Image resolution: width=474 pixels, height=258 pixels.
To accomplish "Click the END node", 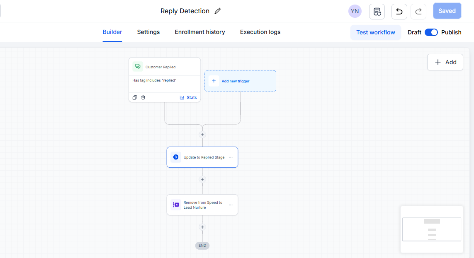I will tap(202, 246).
